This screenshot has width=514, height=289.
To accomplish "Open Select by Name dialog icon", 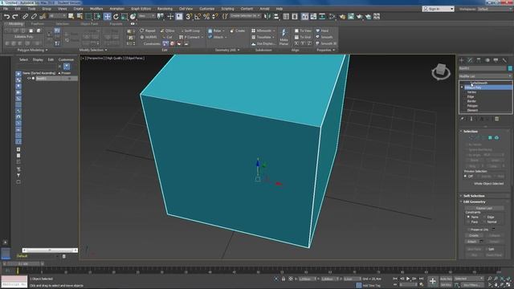I will coord(80,16).
